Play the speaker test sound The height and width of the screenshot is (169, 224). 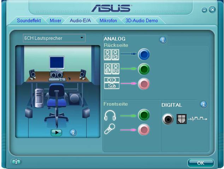coord(57,132)
